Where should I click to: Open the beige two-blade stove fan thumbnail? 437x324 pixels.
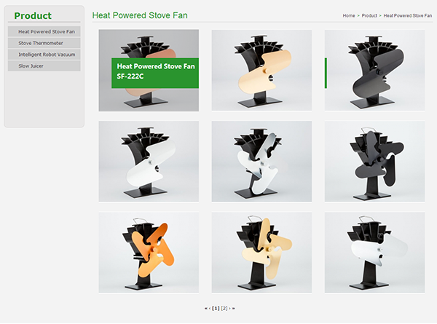(261, 70)
